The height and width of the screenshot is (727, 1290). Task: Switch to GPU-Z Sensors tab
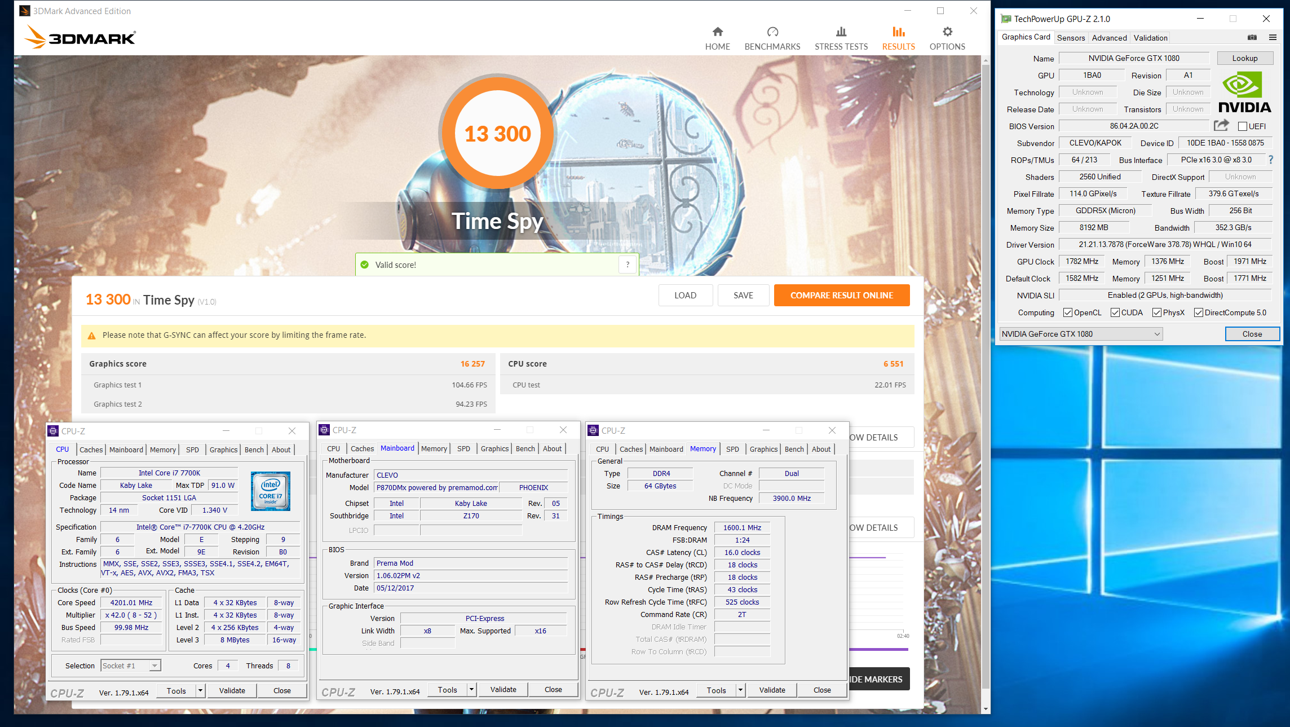(1071, 38)
